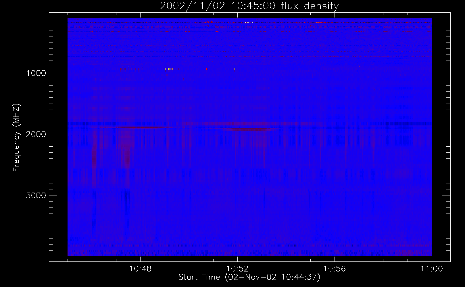Click the 'Start Time (02-Nov-02 10:44:37)' label
Image resolution: width=465 pixels, height=287 pixels.
tap(249, 277)
